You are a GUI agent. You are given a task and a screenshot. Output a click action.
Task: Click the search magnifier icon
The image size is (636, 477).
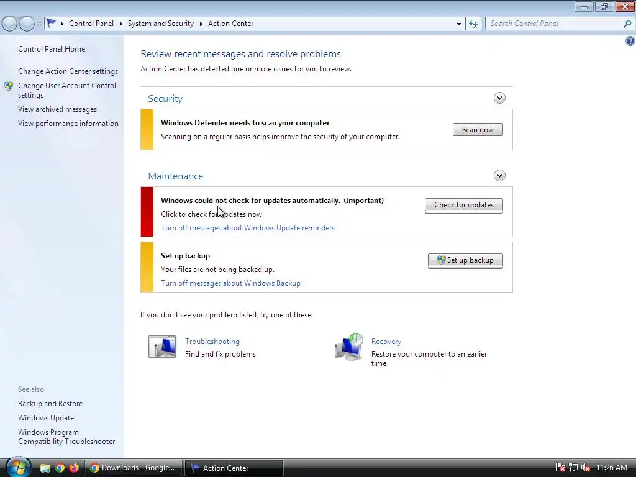click(x=627, y=24)
